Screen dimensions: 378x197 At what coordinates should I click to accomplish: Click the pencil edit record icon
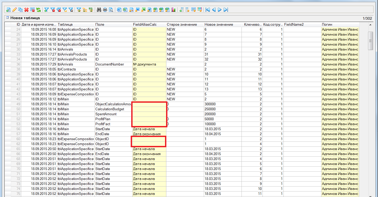14,10
